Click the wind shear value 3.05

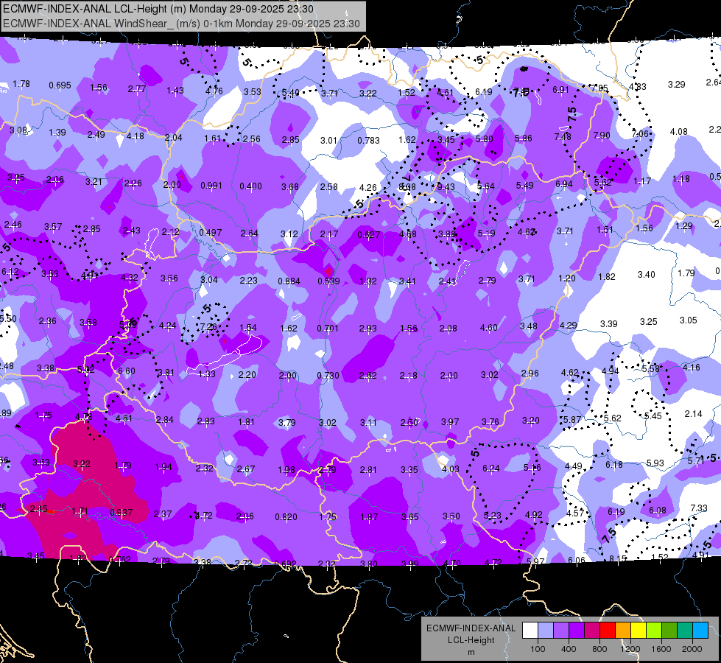(x=689, y=320)
